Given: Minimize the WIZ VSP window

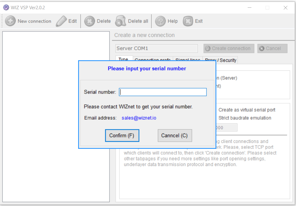Looking at the screenshot, I should click(250, 8).
